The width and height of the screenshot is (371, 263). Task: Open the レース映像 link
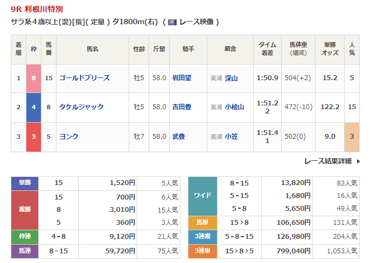[x=195, y=22]
